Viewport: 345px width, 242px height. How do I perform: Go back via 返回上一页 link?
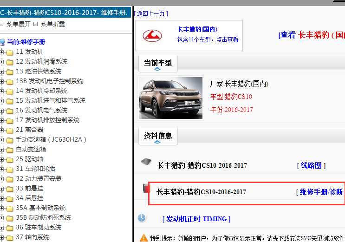pyautogui.click(x=151, y=13)
